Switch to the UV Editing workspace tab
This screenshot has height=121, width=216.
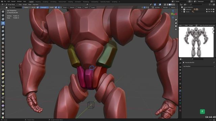(53, 2)
